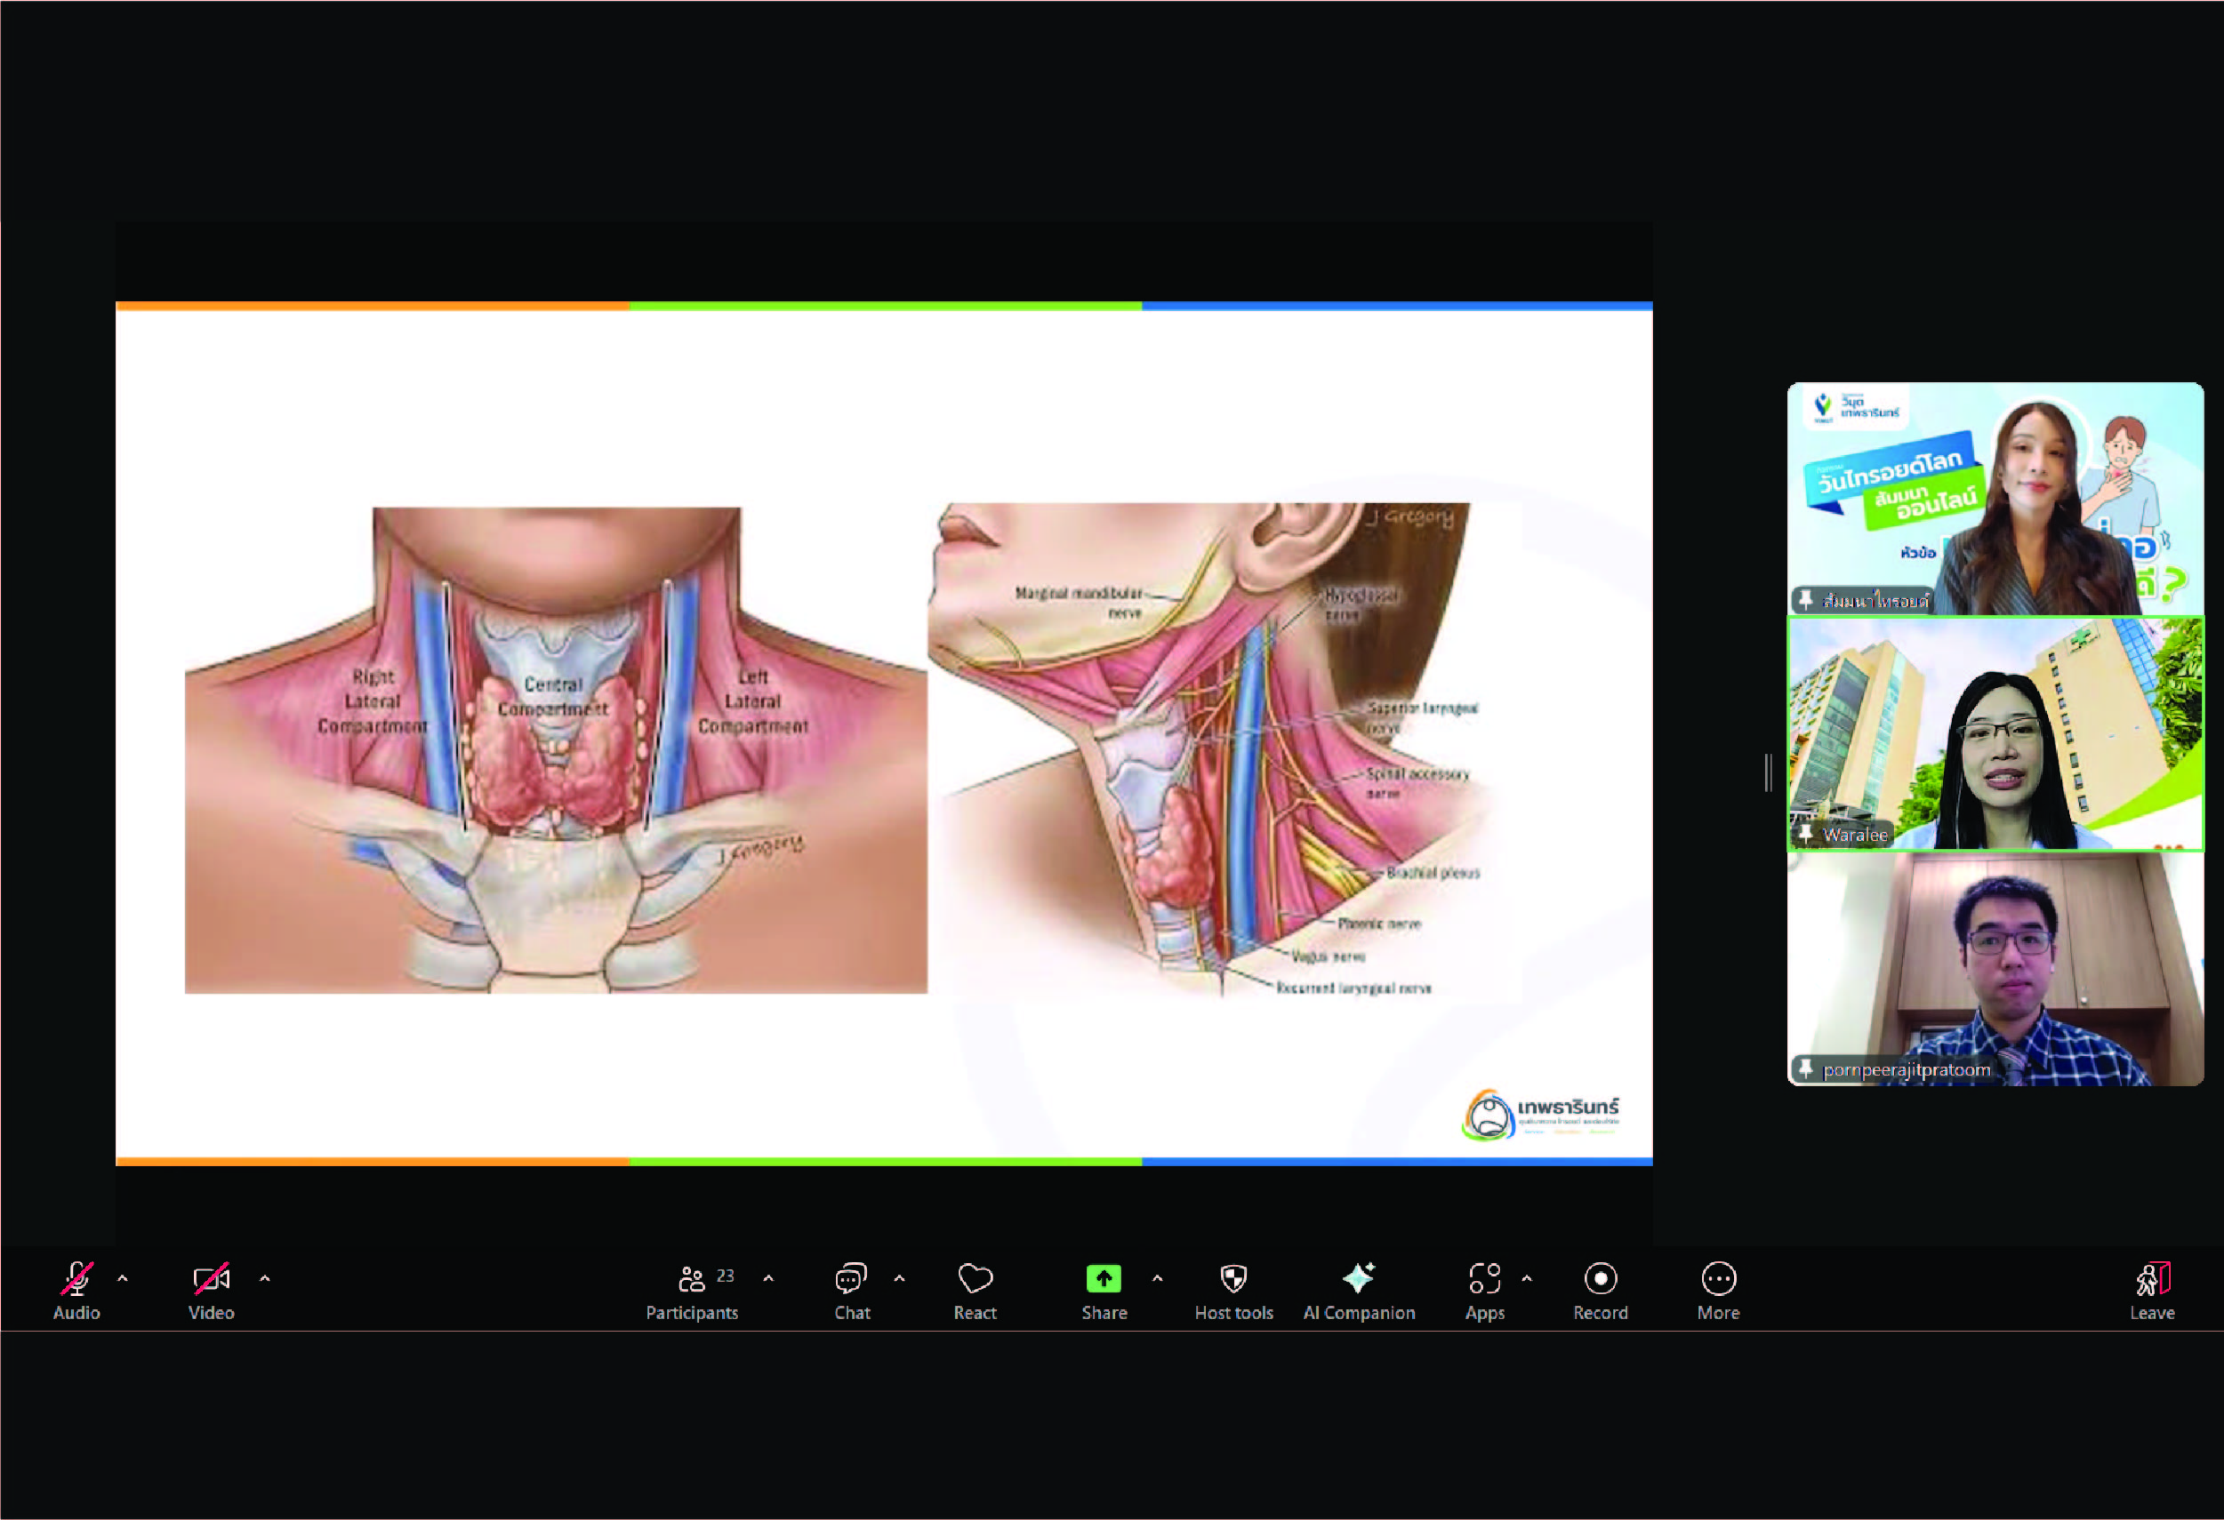Click the pin icon on pornpeerajitpratoom's video
This screenshot has height=1520, width=2224.
pyautogui.click(x=1806, y=1068)
